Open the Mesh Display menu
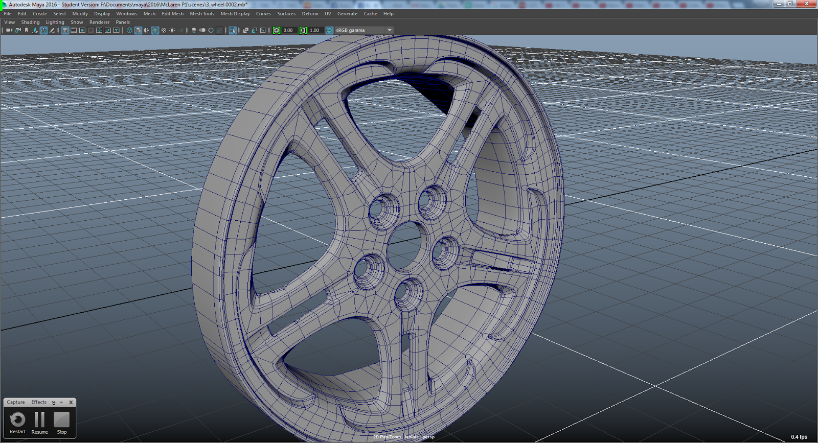Image resolution: width=818 pixels, height=443 pixels. pos(235,14)
